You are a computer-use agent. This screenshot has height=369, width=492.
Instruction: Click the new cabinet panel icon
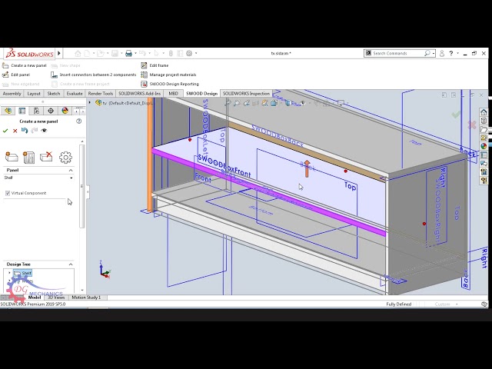29,157
